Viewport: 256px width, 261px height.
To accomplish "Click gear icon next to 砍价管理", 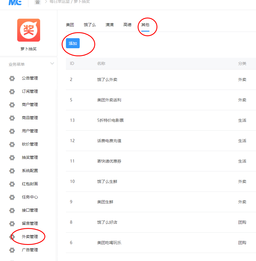I will point(12,144).
